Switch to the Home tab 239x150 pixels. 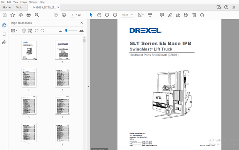pos(7,7)
